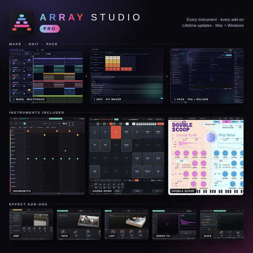The width and height of the screenshot is (253, 253).
Task: Click the teal pill in Drumsmyth's header
Action: (x=56, y=119)
